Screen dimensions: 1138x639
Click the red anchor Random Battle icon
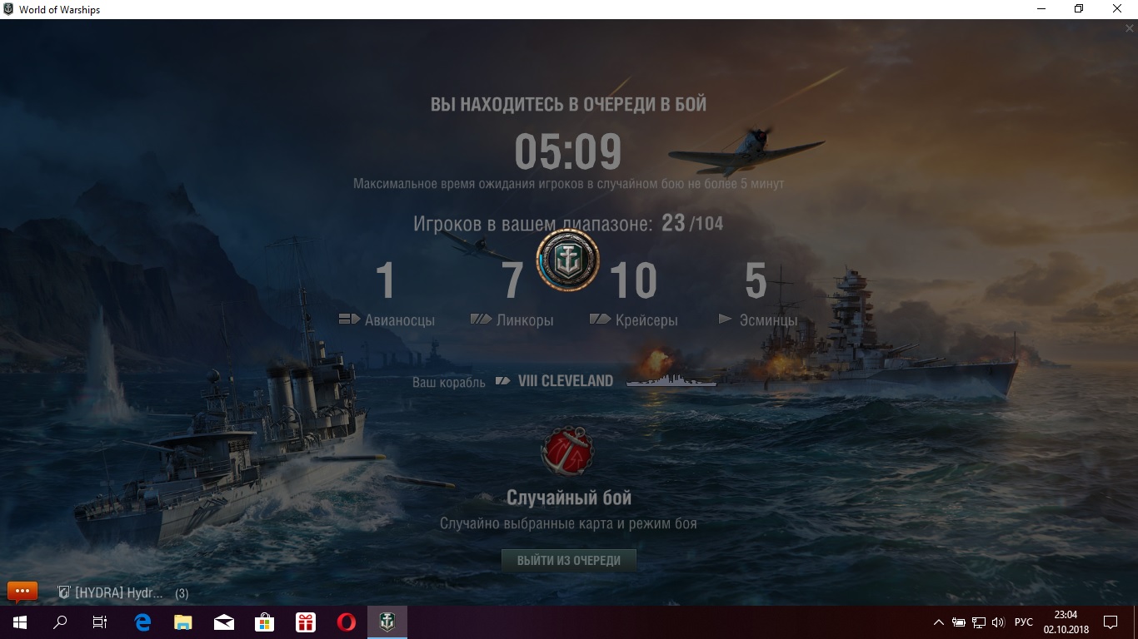coord(567,453)
